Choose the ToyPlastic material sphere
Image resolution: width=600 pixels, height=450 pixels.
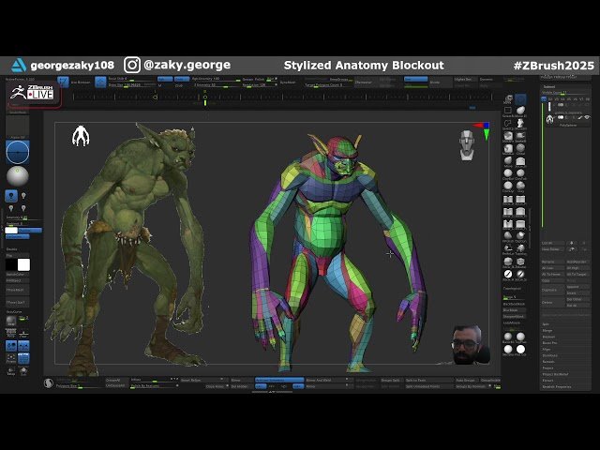(520, 337)
